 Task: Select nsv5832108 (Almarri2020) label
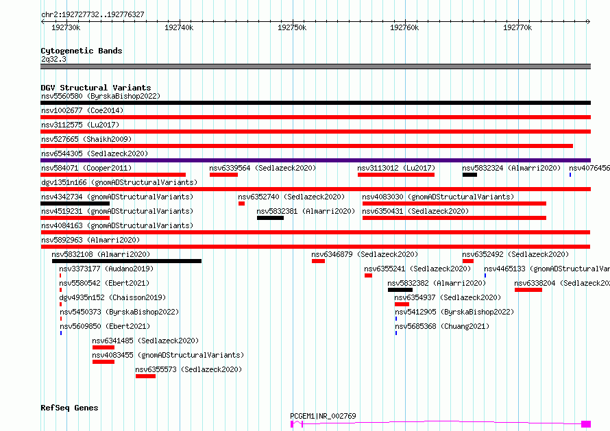point(101,254)
